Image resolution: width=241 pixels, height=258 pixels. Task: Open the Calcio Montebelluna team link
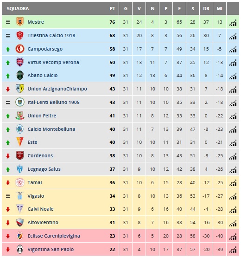(x=51, y=129)
